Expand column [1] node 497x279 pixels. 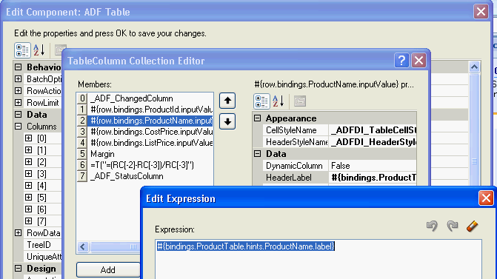29,149
